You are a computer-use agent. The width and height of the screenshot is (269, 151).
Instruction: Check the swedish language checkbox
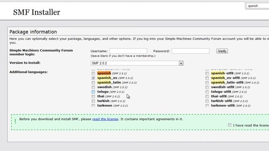[x=93, y=87]
